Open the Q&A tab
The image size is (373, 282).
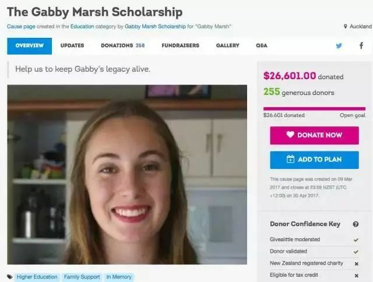coord(262,45)
